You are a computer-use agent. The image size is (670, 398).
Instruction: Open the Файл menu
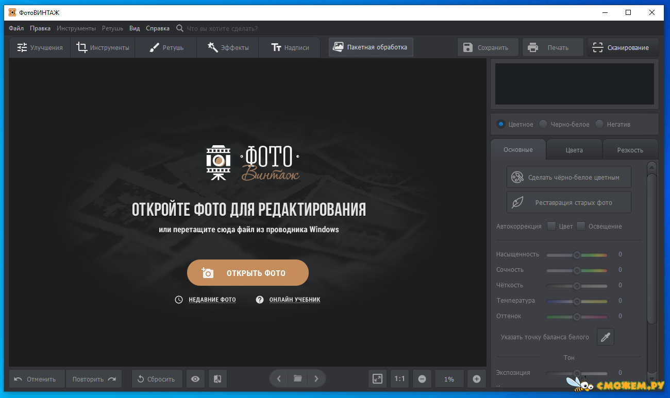(16, 28)
